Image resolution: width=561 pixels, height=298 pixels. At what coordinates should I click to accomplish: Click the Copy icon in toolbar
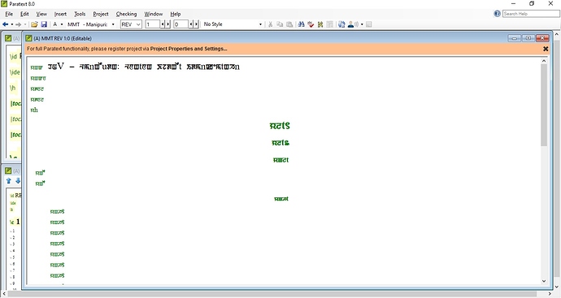point(280,24)
